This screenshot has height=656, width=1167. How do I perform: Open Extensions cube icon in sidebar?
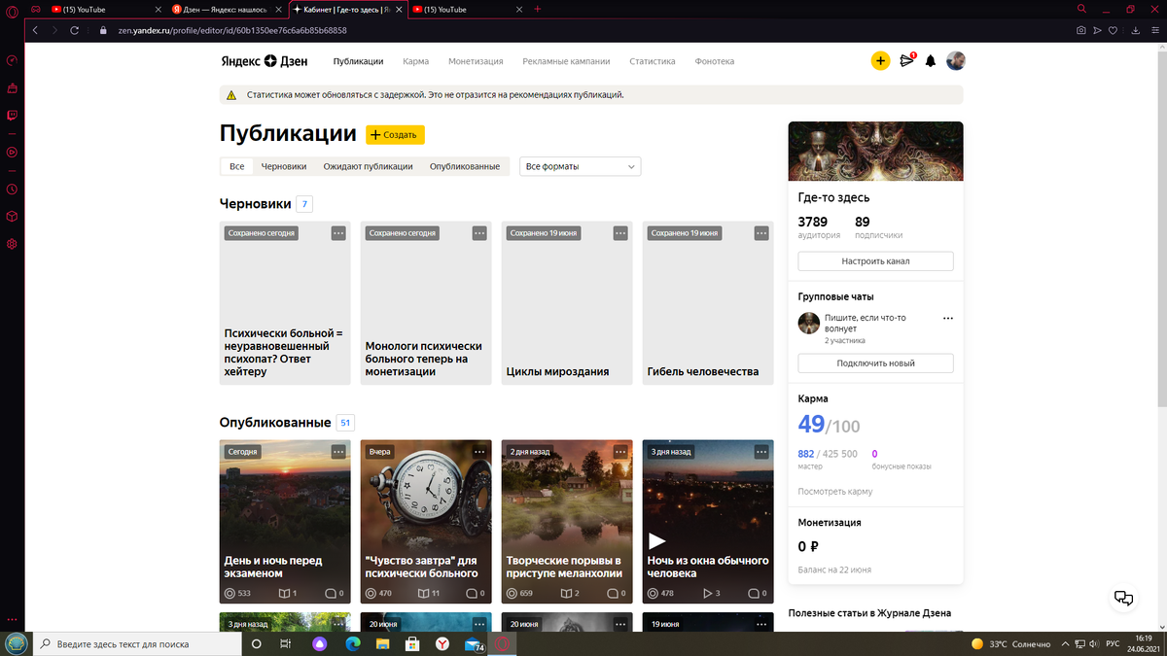coord(12,216)
